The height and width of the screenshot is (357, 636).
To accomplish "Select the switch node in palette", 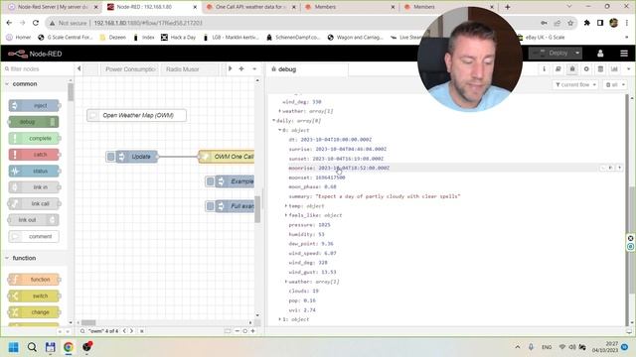I will point(34,296).
